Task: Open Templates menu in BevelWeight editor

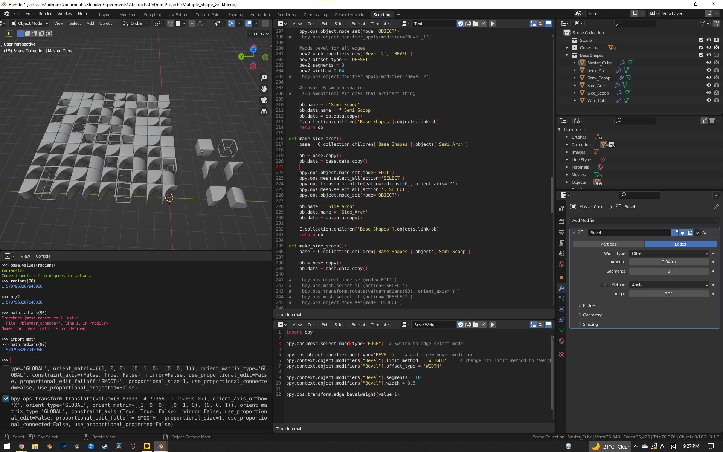Action: coord(380,325)
